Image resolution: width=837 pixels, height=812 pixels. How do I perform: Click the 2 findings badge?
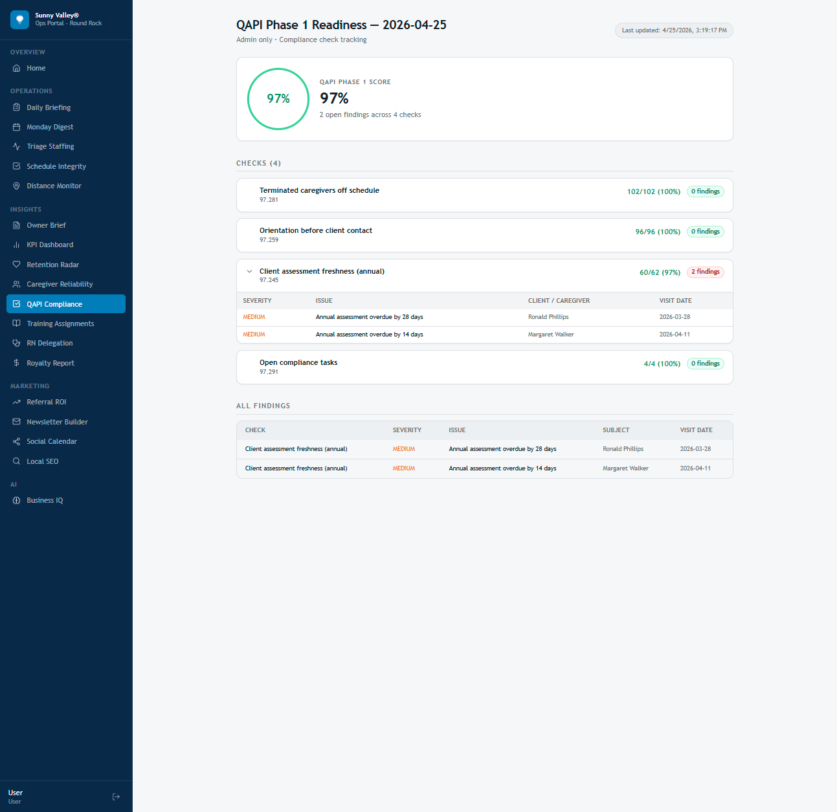pos(705,272)
